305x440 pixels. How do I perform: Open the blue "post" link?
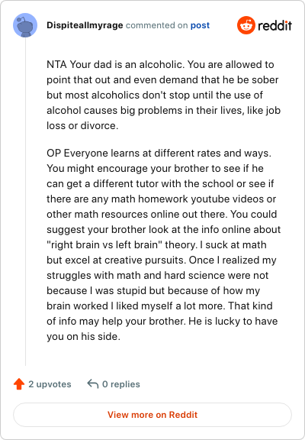click(x=200, y=25)
